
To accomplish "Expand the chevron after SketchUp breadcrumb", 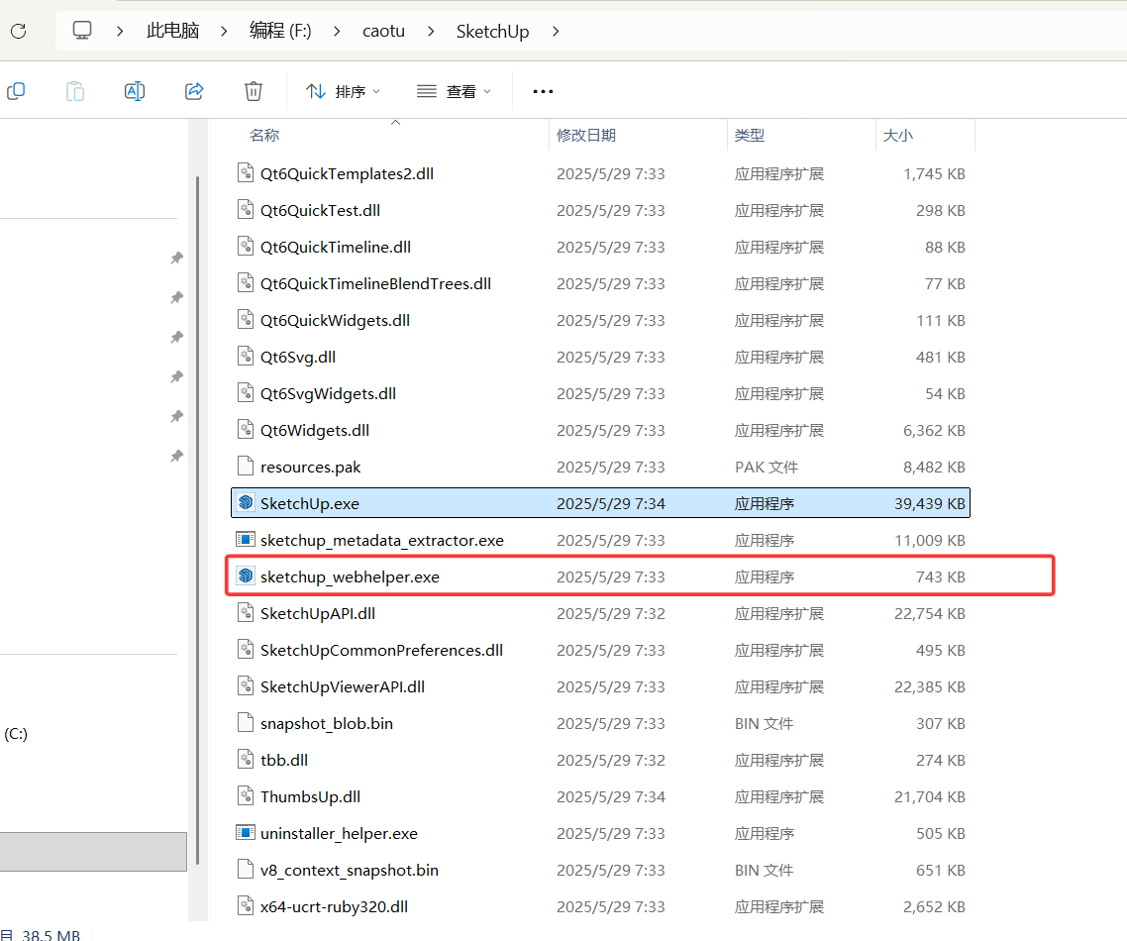I will click(x=556, y=31).
